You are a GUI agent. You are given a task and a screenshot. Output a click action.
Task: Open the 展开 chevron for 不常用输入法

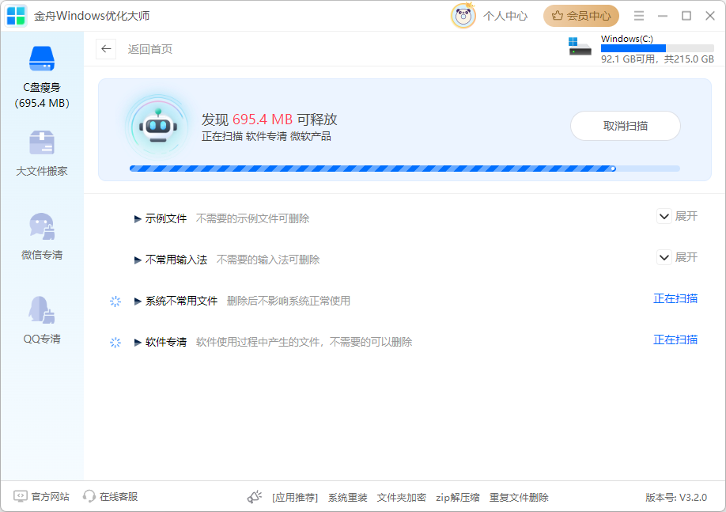coord(664,257)
